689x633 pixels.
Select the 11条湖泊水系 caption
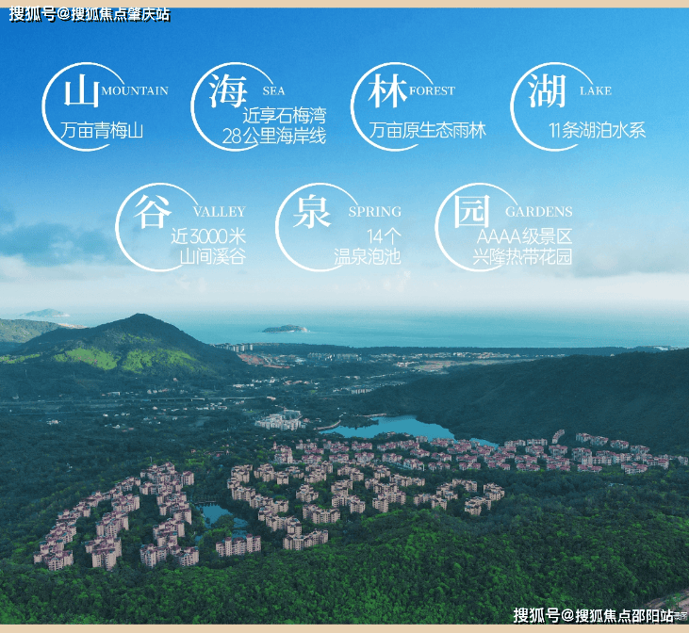[597, 130]
